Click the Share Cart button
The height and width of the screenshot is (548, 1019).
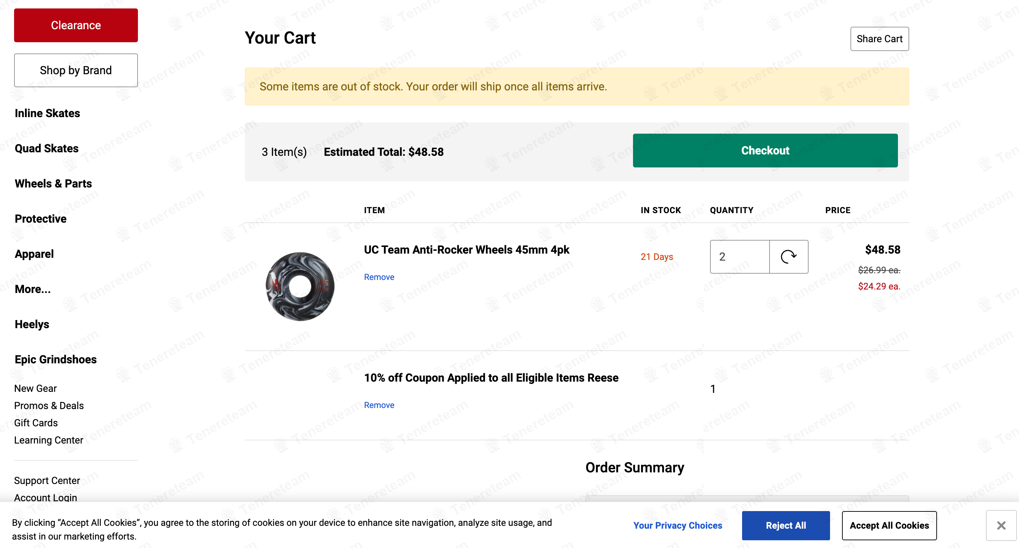(879, 39)
